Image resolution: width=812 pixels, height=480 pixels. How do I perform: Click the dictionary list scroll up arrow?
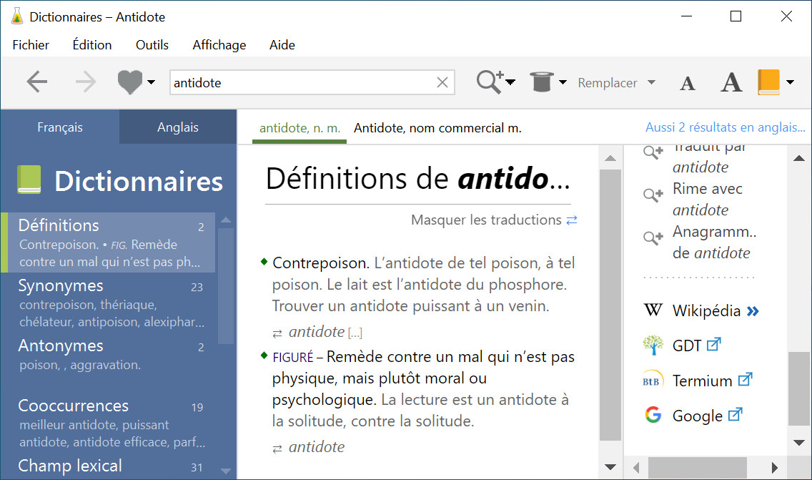226,220
